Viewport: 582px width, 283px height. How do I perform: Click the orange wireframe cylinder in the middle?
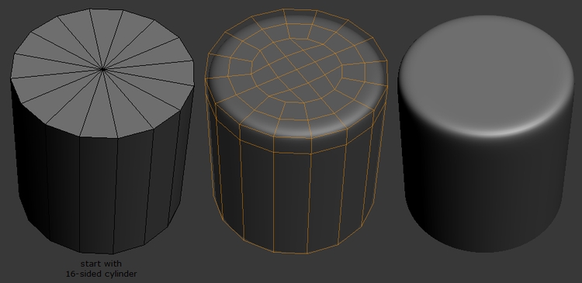click(x=296, y=131)
